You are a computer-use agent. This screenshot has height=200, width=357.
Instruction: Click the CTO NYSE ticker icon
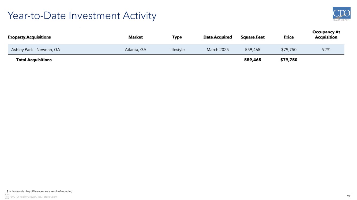(7, 197)
